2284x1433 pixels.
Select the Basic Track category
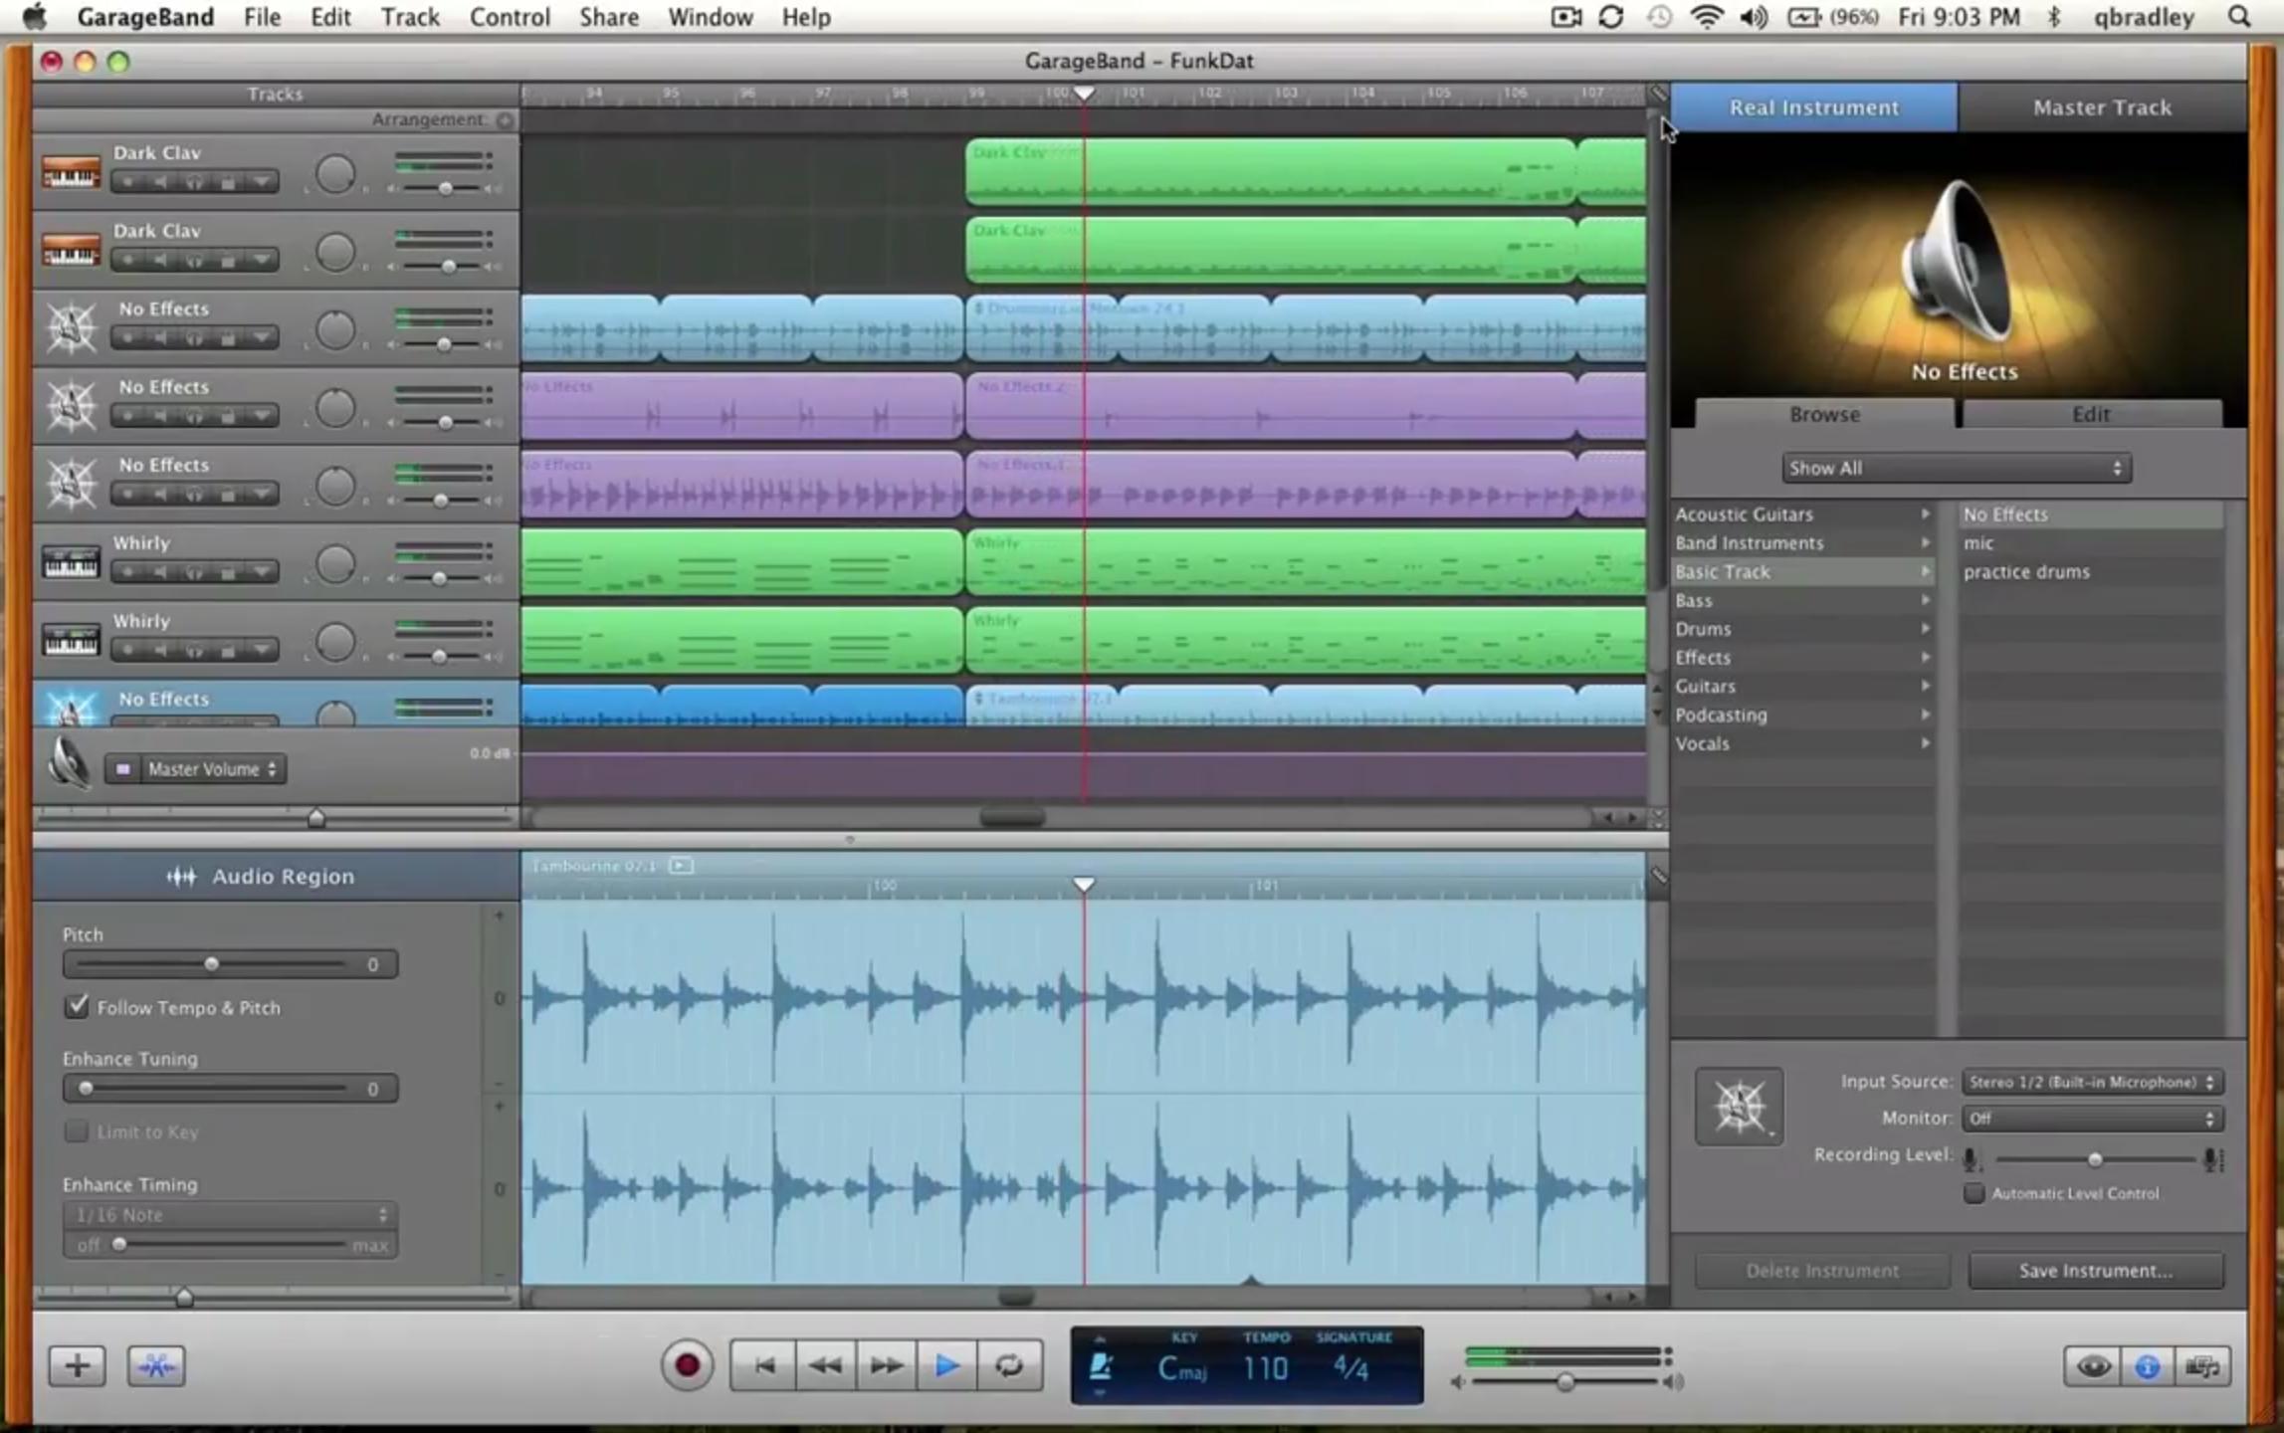pos(1802,572)
